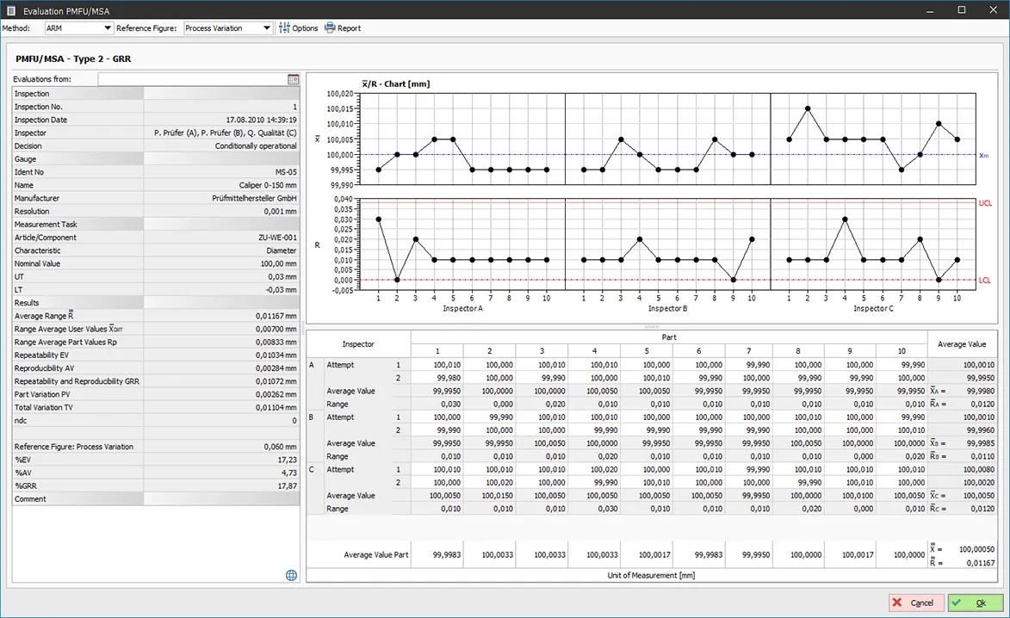Click the globe icon below results list

(x=291, y=575)
